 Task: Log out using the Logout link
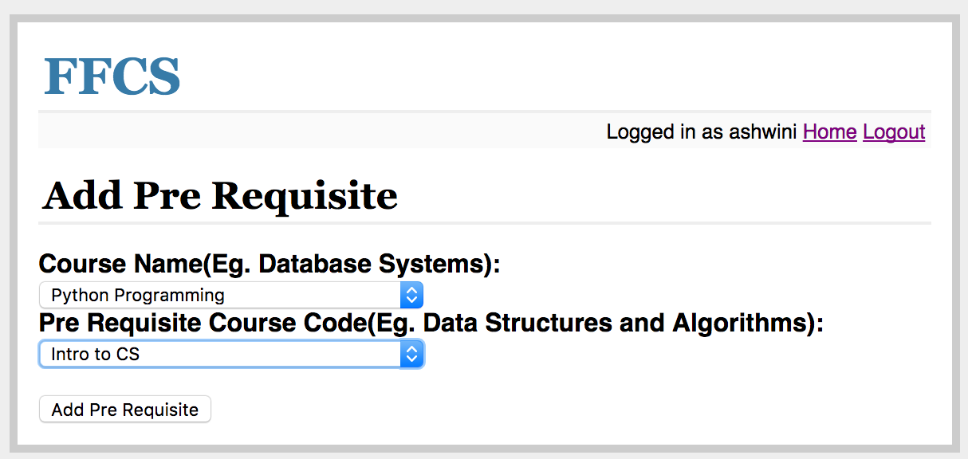pyautogui.click(x=894, y=131)
